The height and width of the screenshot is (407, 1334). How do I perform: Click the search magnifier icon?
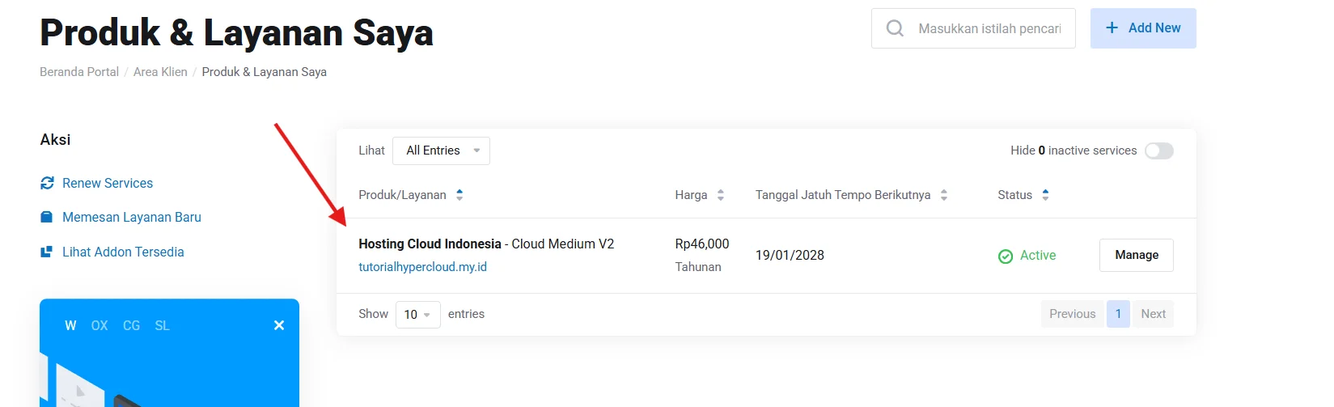[895, 28]
